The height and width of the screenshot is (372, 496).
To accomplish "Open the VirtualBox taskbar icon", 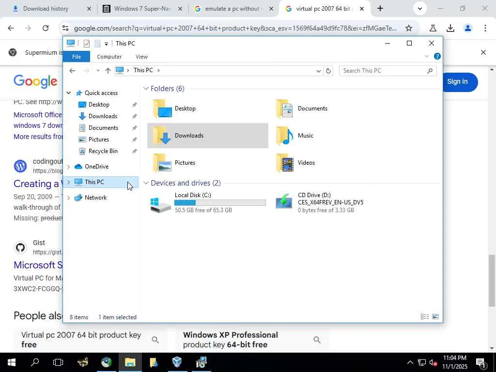I will pyautogui.click(x=177, y=362).
